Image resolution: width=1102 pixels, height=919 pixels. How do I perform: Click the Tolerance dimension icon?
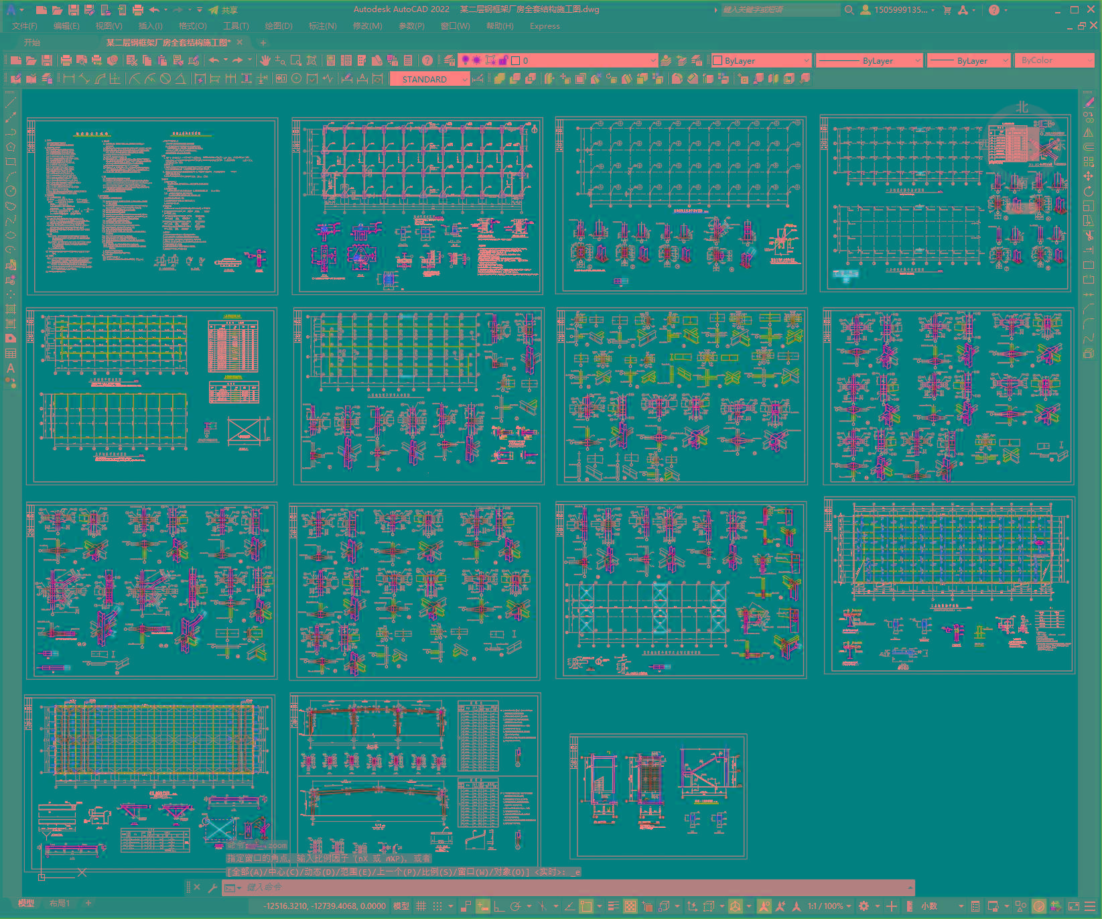[x=281, y=79]
